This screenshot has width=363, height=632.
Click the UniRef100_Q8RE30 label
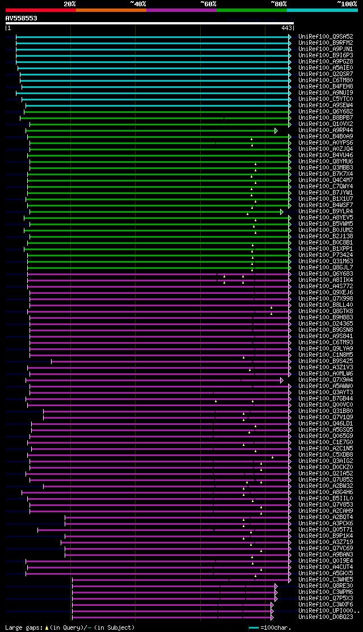[x=326, y=587]
